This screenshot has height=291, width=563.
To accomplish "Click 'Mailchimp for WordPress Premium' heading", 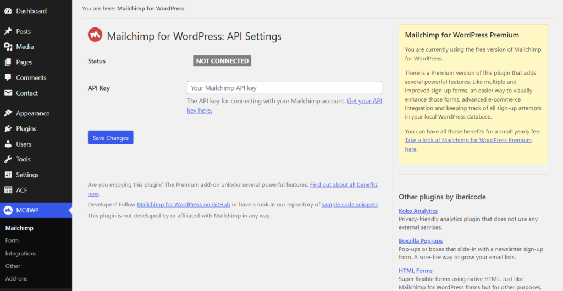I will 462,35.
